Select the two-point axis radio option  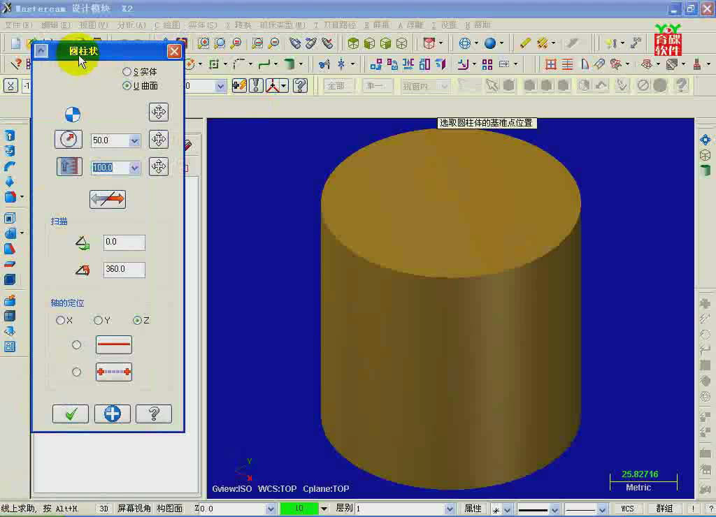[x=76, y=372]
